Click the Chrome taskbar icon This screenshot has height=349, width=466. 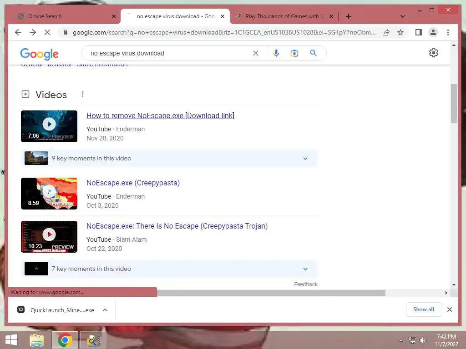65,340
